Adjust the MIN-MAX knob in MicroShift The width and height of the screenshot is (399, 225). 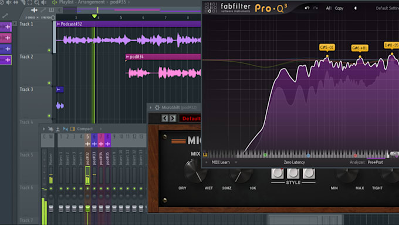pos(347,175)
